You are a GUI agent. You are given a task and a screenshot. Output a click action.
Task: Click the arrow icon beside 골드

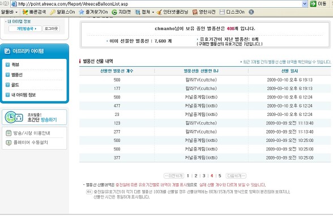(7, 85)
